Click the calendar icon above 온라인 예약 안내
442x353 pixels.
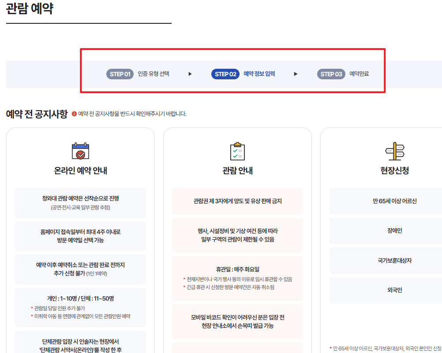click(79, 151)
